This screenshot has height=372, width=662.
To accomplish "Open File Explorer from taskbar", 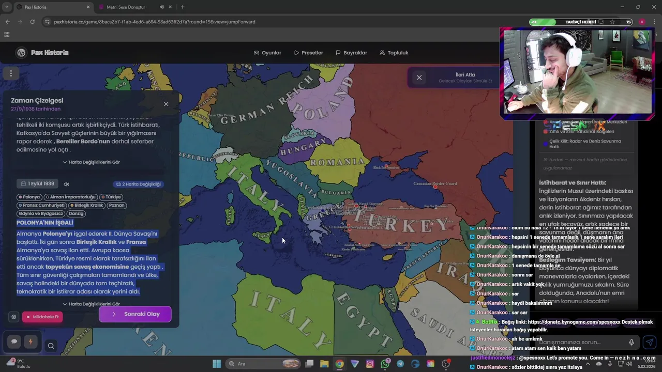I will click(324, 364).
